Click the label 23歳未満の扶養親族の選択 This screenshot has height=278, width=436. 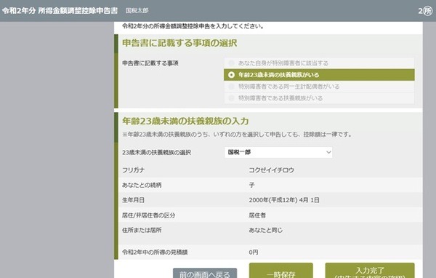[156, 153]
